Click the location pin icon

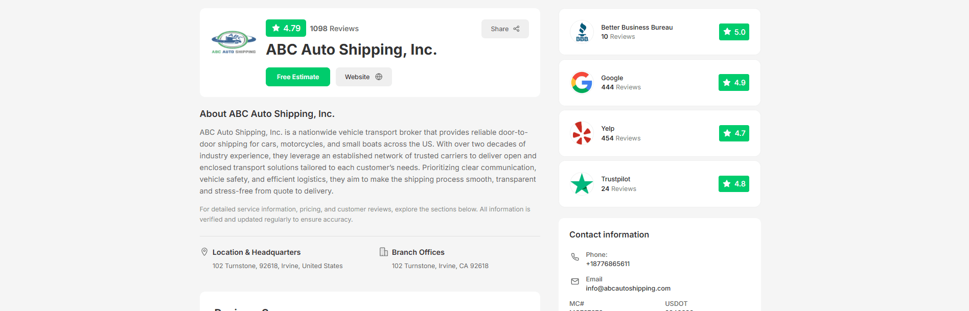click(204, 252)
